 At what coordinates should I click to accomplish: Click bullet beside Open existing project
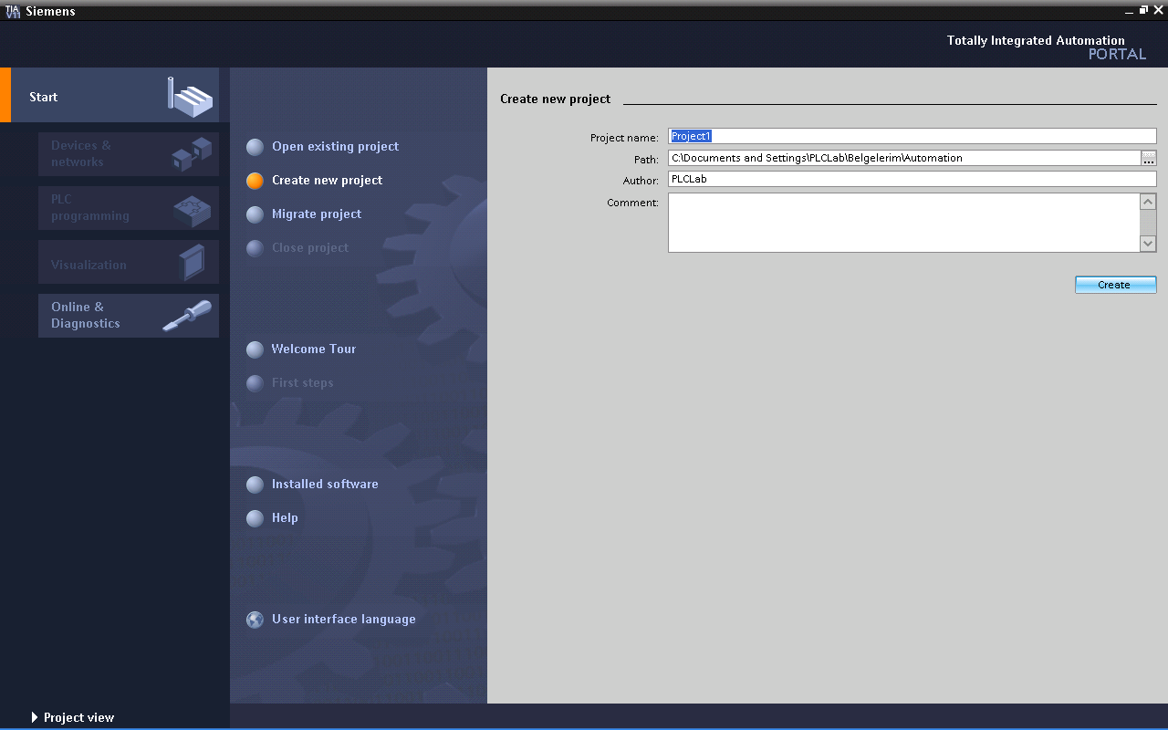point(255,147)
